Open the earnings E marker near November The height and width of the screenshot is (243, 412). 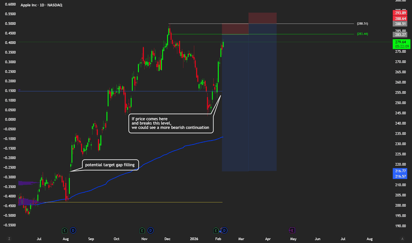coord(142,230)
